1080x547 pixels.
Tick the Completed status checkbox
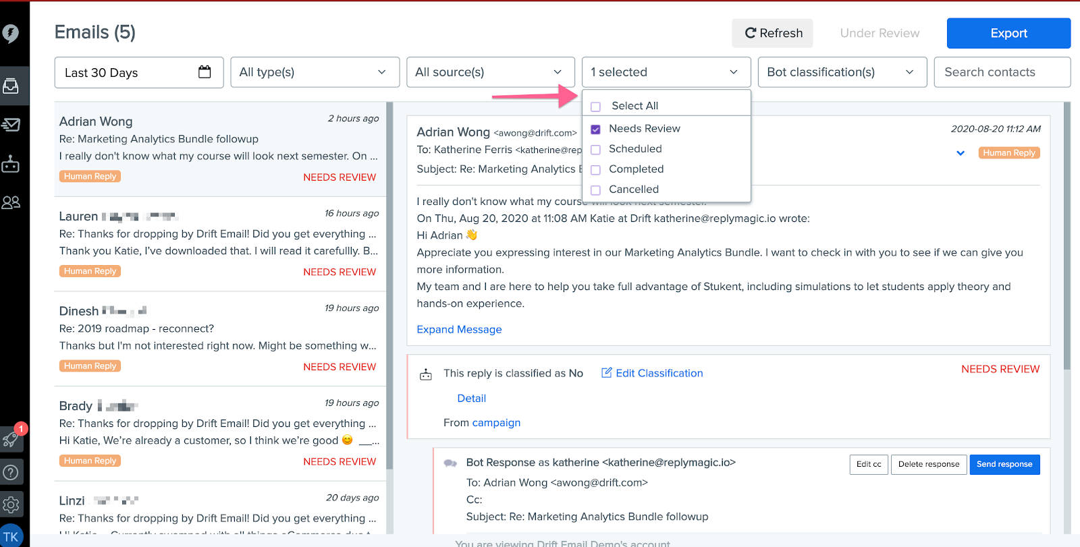click(x=595, y=170)
